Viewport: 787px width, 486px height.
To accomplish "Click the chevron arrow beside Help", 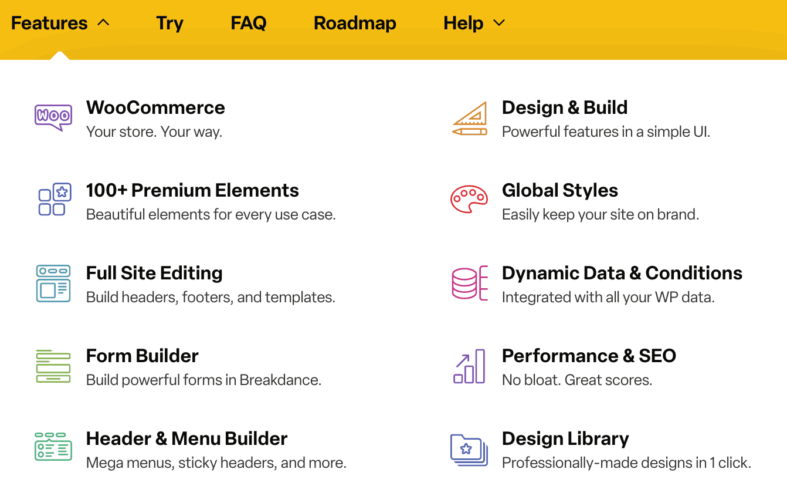I will 499,23.
